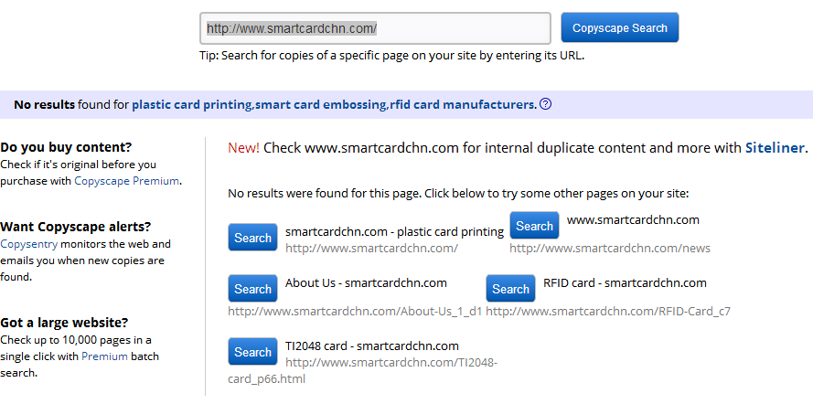Open the Copysentry link
813x404 pixels.
29,244
